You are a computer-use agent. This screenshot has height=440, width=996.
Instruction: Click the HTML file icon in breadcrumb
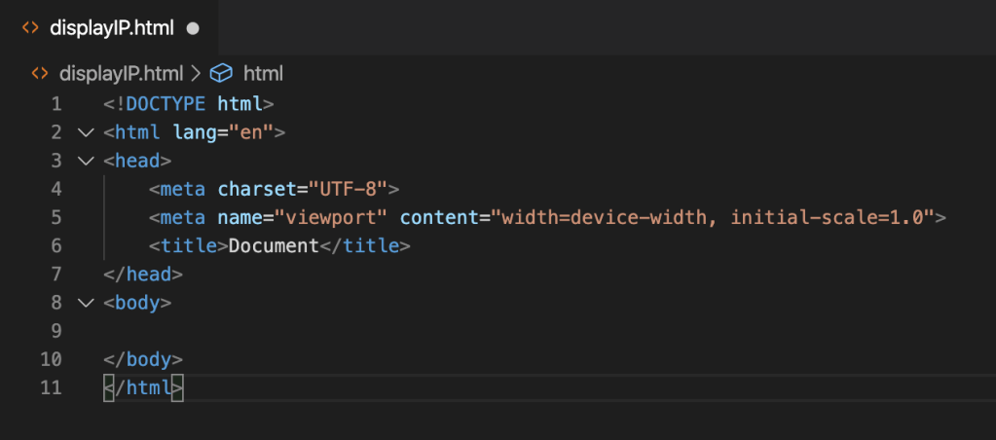coord(40,73)
